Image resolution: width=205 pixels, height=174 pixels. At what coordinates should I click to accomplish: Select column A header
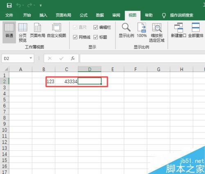click(20, 69)
